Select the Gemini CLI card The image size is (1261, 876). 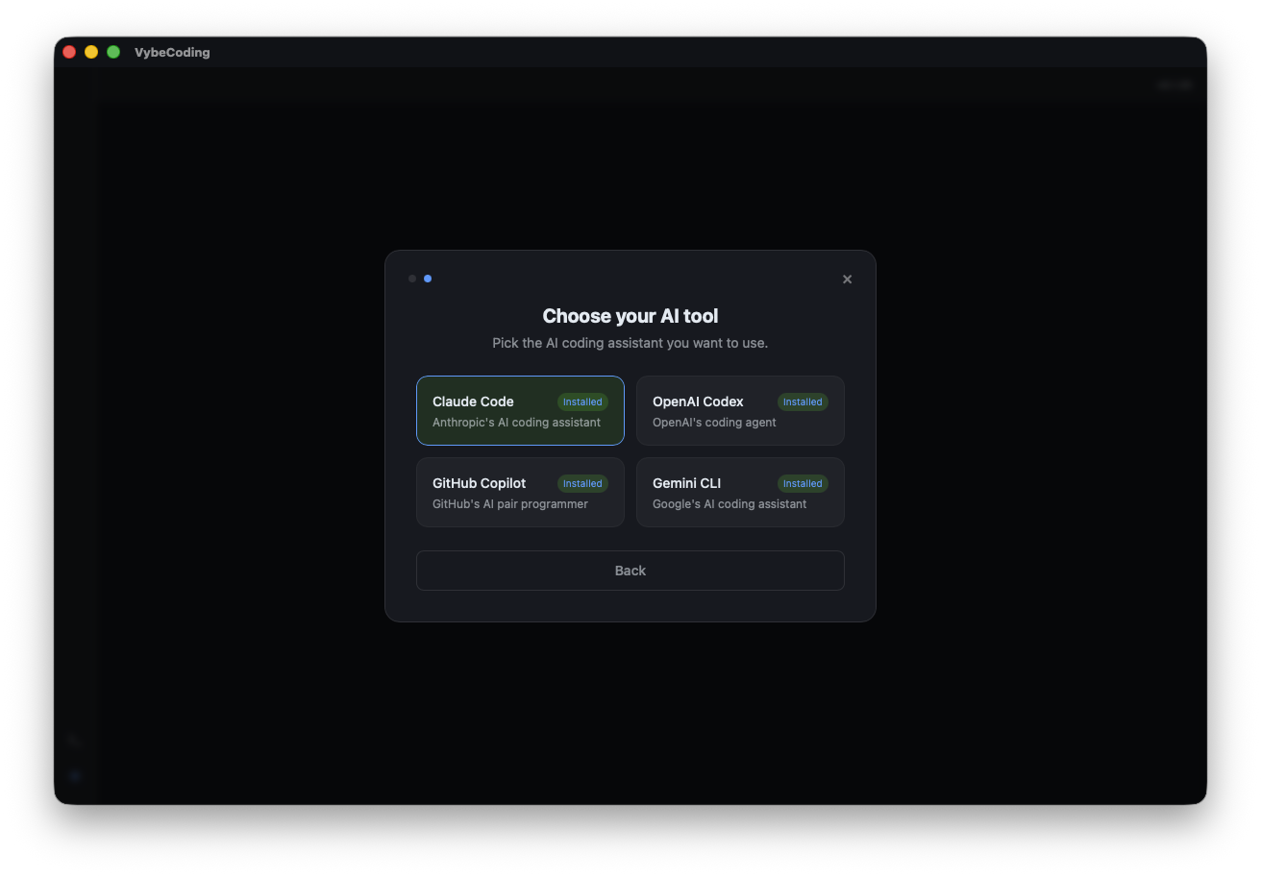[x=740, y=492]
